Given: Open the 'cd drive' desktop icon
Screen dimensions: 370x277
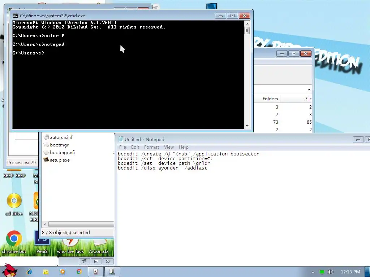Looking at the screenshot, I should pyautogui.click(x=14, y=205).
